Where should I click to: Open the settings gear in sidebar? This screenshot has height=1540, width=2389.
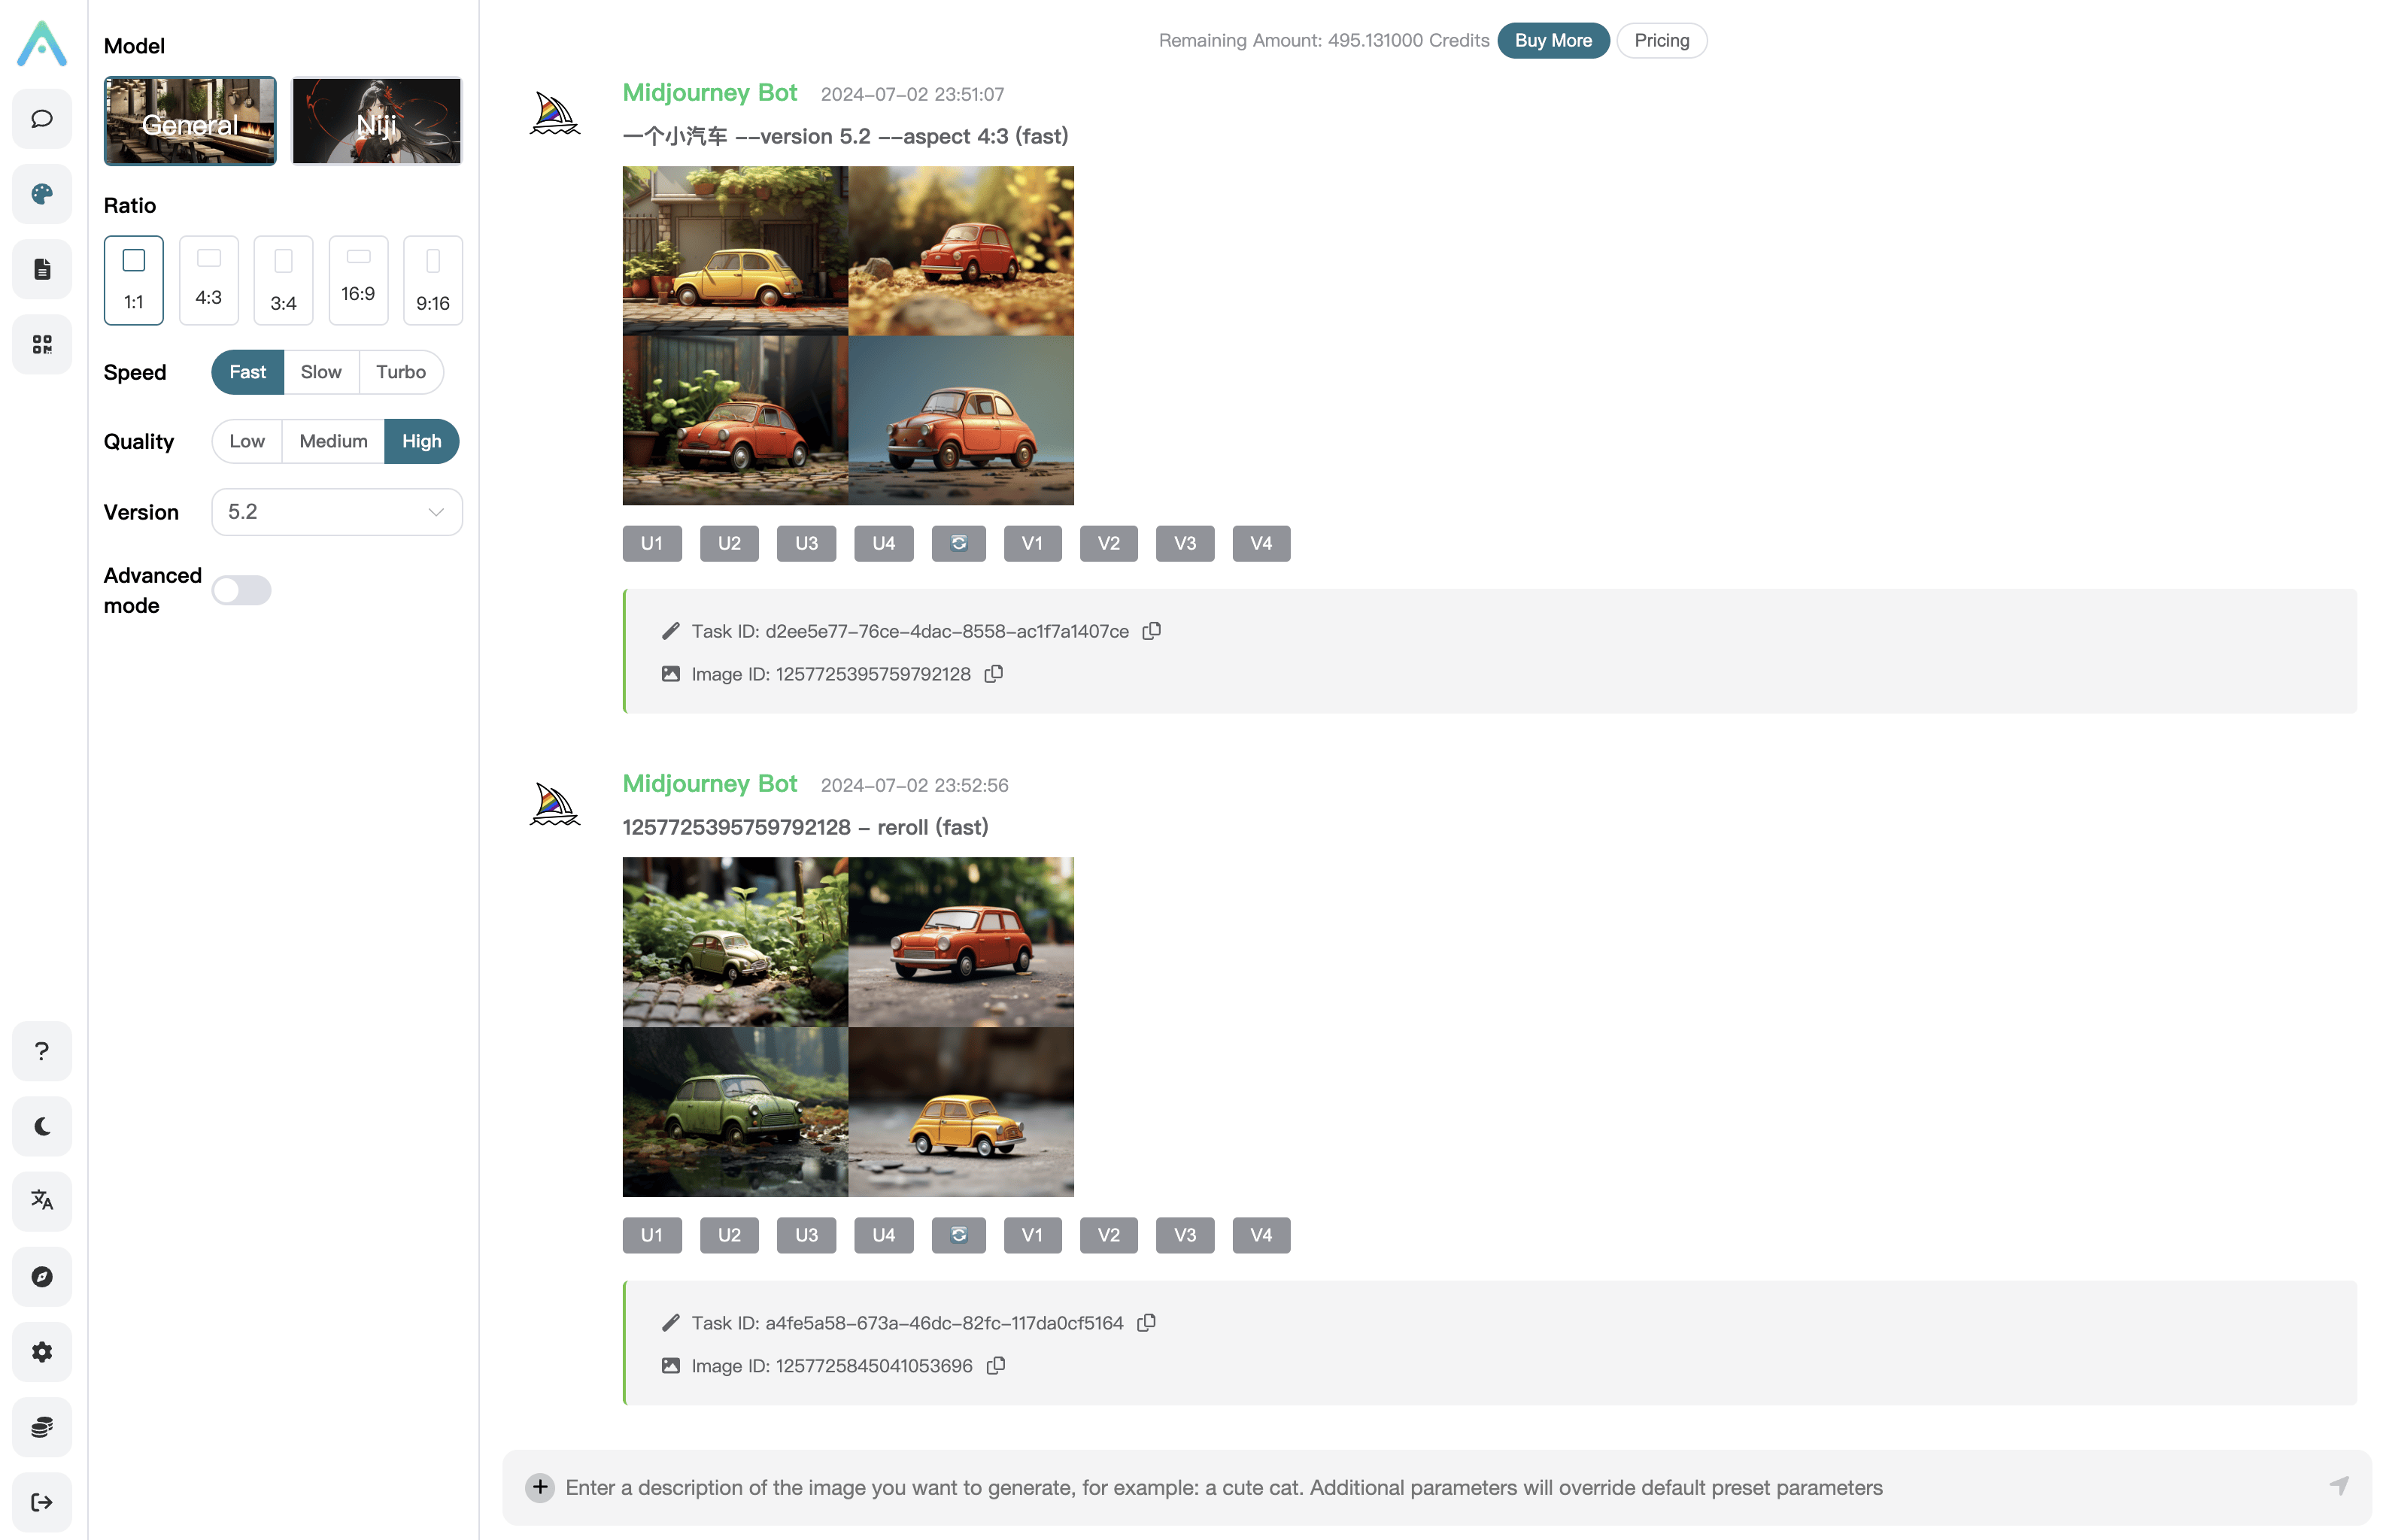42,1352
